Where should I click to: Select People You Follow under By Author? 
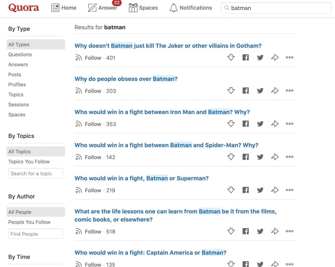29,222
